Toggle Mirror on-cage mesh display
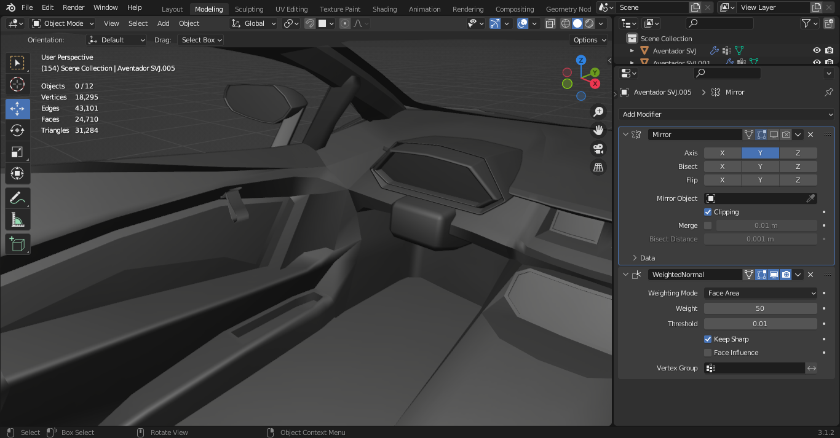 pos(749,135)
